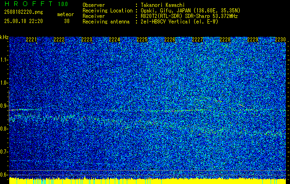Click the Receiving antenna label
This screenshot has height=184, width=290.
pos(106,22)
